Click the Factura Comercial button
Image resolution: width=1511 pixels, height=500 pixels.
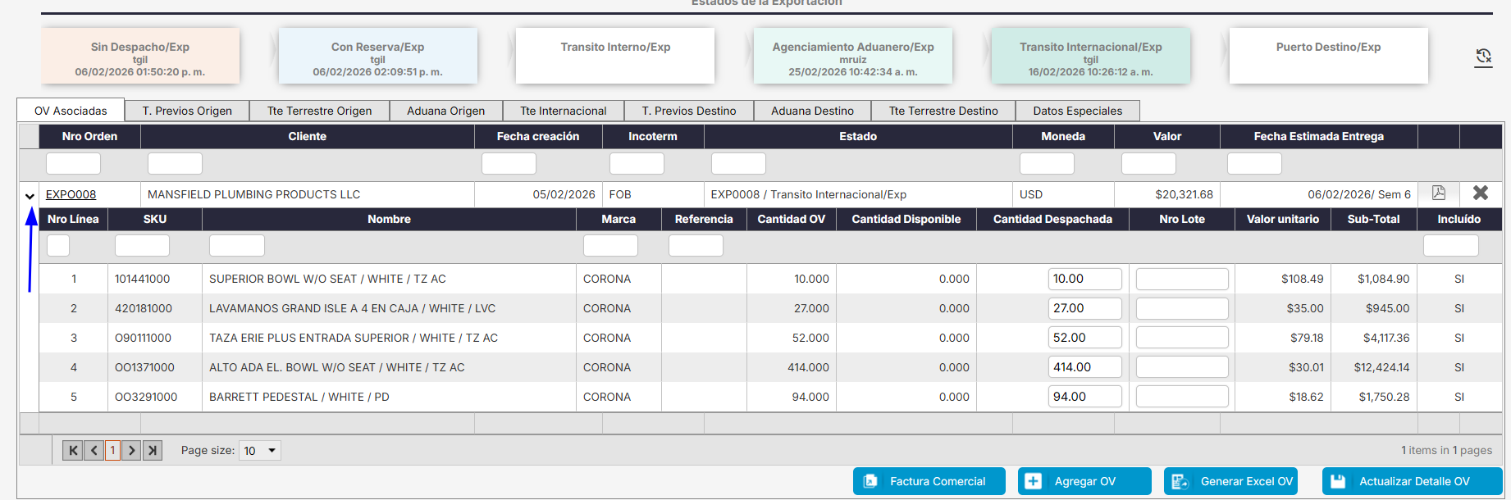coord(929,481)
